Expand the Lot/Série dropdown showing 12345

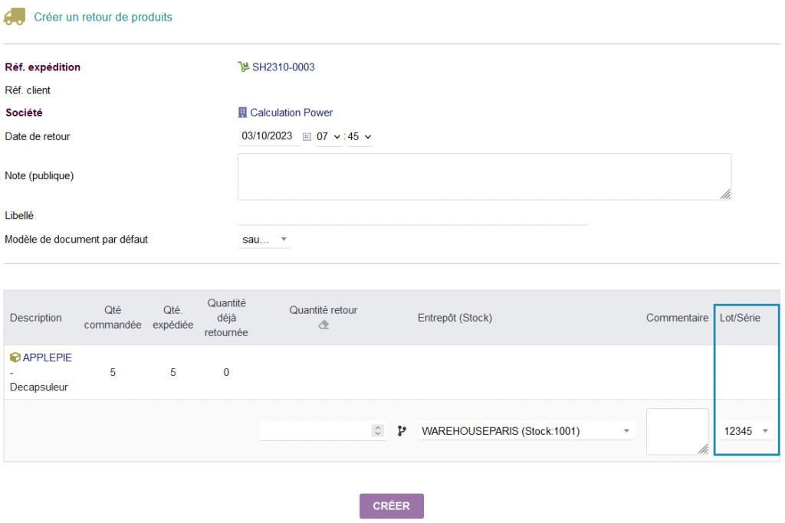746,431
